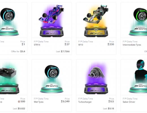Click the 27 ETH price on STR14
Image resolution: width=147 pixels, height=113 pixels.
point(67,44)
